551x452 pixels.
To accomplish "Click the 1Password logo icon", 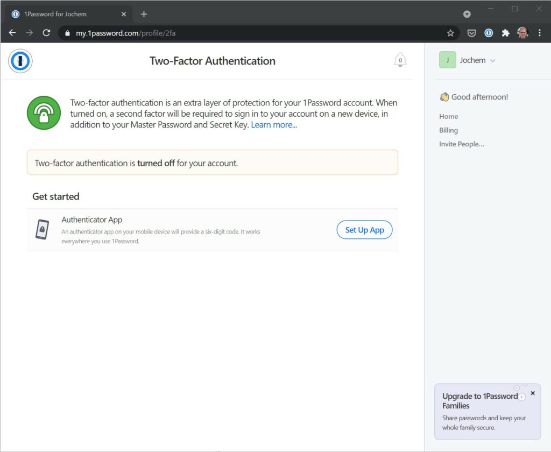I will [x=20, y=61].
